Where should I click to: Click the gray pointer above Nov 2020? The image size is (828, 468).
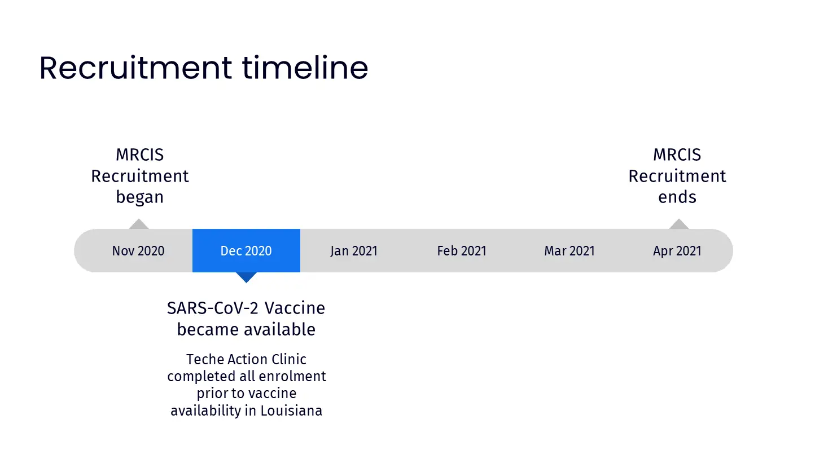tap(139, 224)
